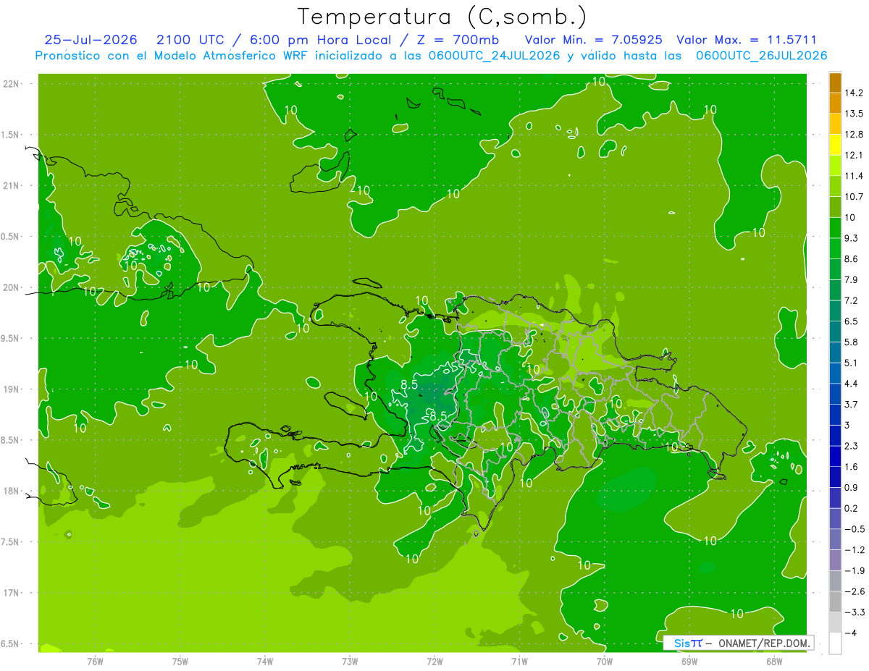This screenshot has height=671, width=869.
Task: Click the '74W' longitude axis label
Action: click(x=265, y=661)
